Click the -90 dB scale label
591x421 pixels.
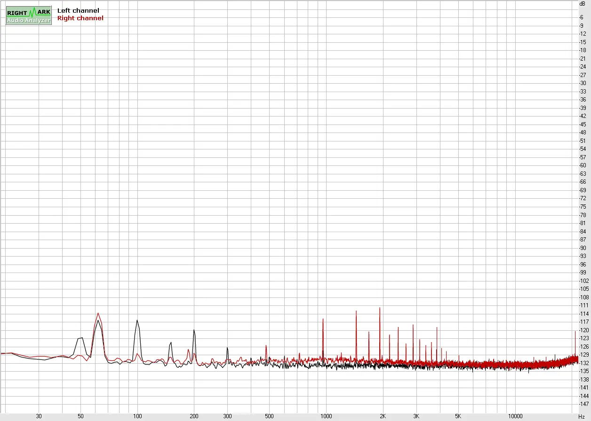click(583, 248)
